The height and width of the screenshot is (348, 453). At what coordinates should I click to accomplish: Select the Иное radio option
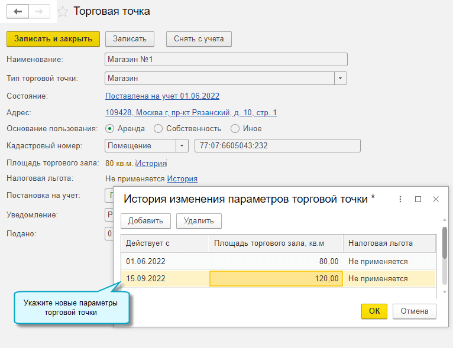tap(235, 128)
